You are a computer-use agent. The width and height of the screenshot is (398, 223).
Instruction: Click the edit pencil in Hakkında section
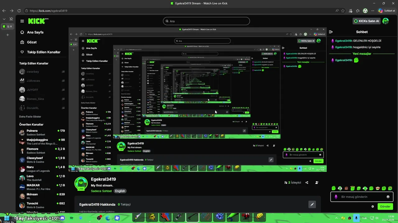pos(312,204)
